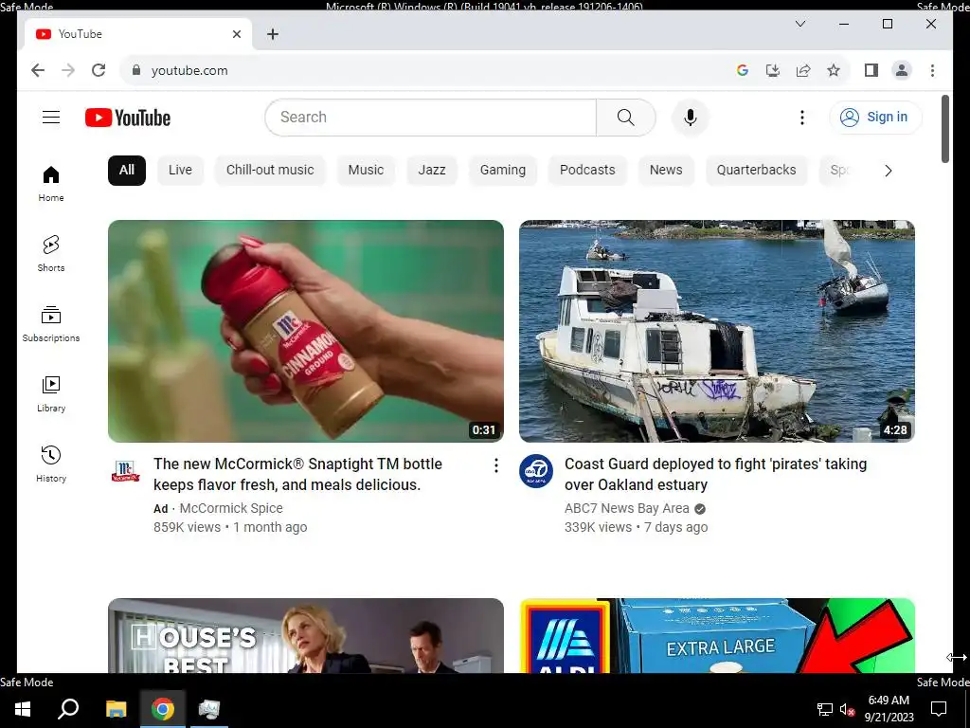Click the YouTube logo

click(x=128, y=118)
